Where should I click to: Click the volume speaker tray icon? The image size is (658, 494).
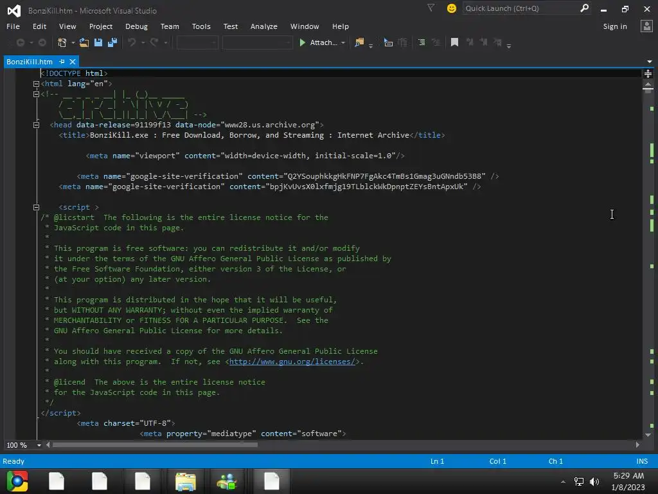coord(594,482)
